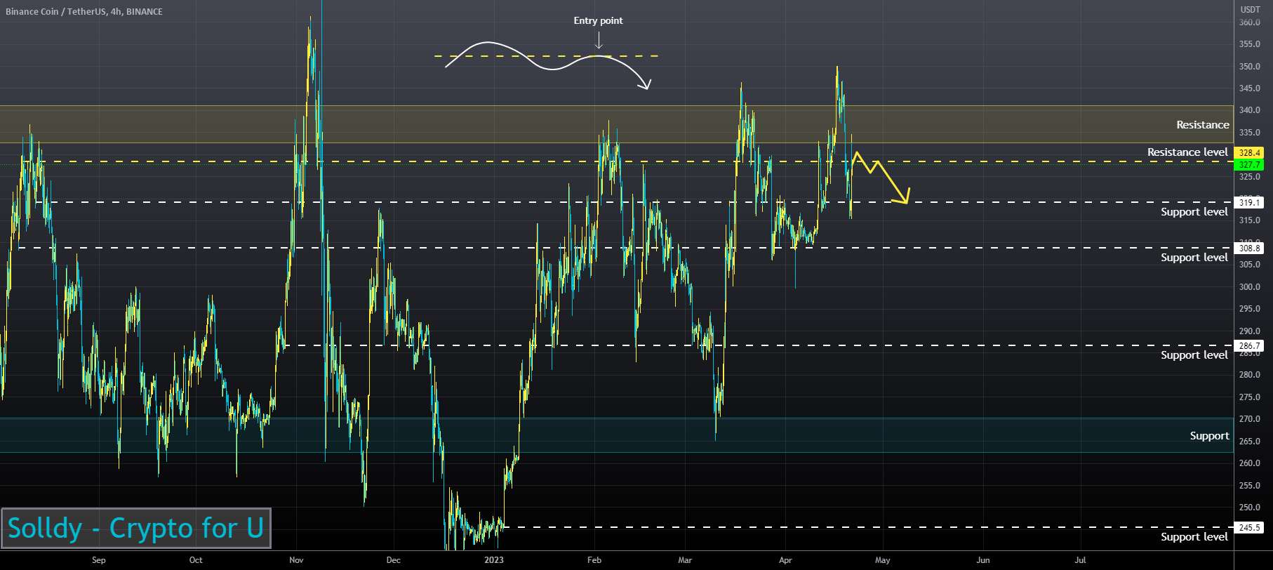This screenshot has height=570, width=1273.
Task: Click 'Oct' on the time axis
Action: 196,560
